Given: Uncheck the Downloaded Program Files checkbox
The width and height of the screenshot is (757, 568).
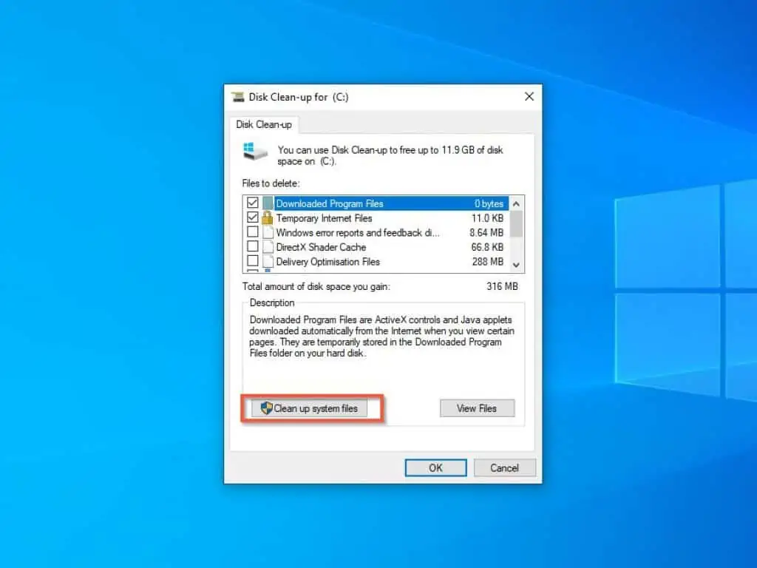Looking at the screenshot, I should coord(253,203).
